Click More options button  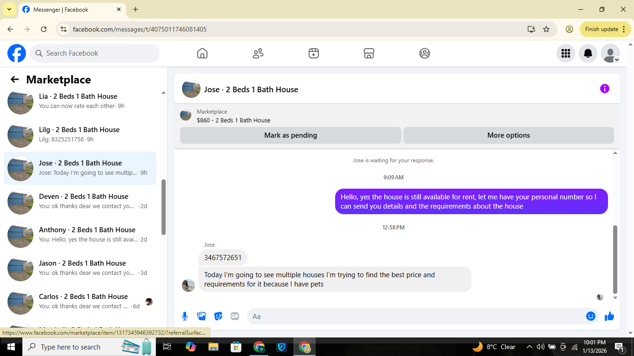coord(509,135)
